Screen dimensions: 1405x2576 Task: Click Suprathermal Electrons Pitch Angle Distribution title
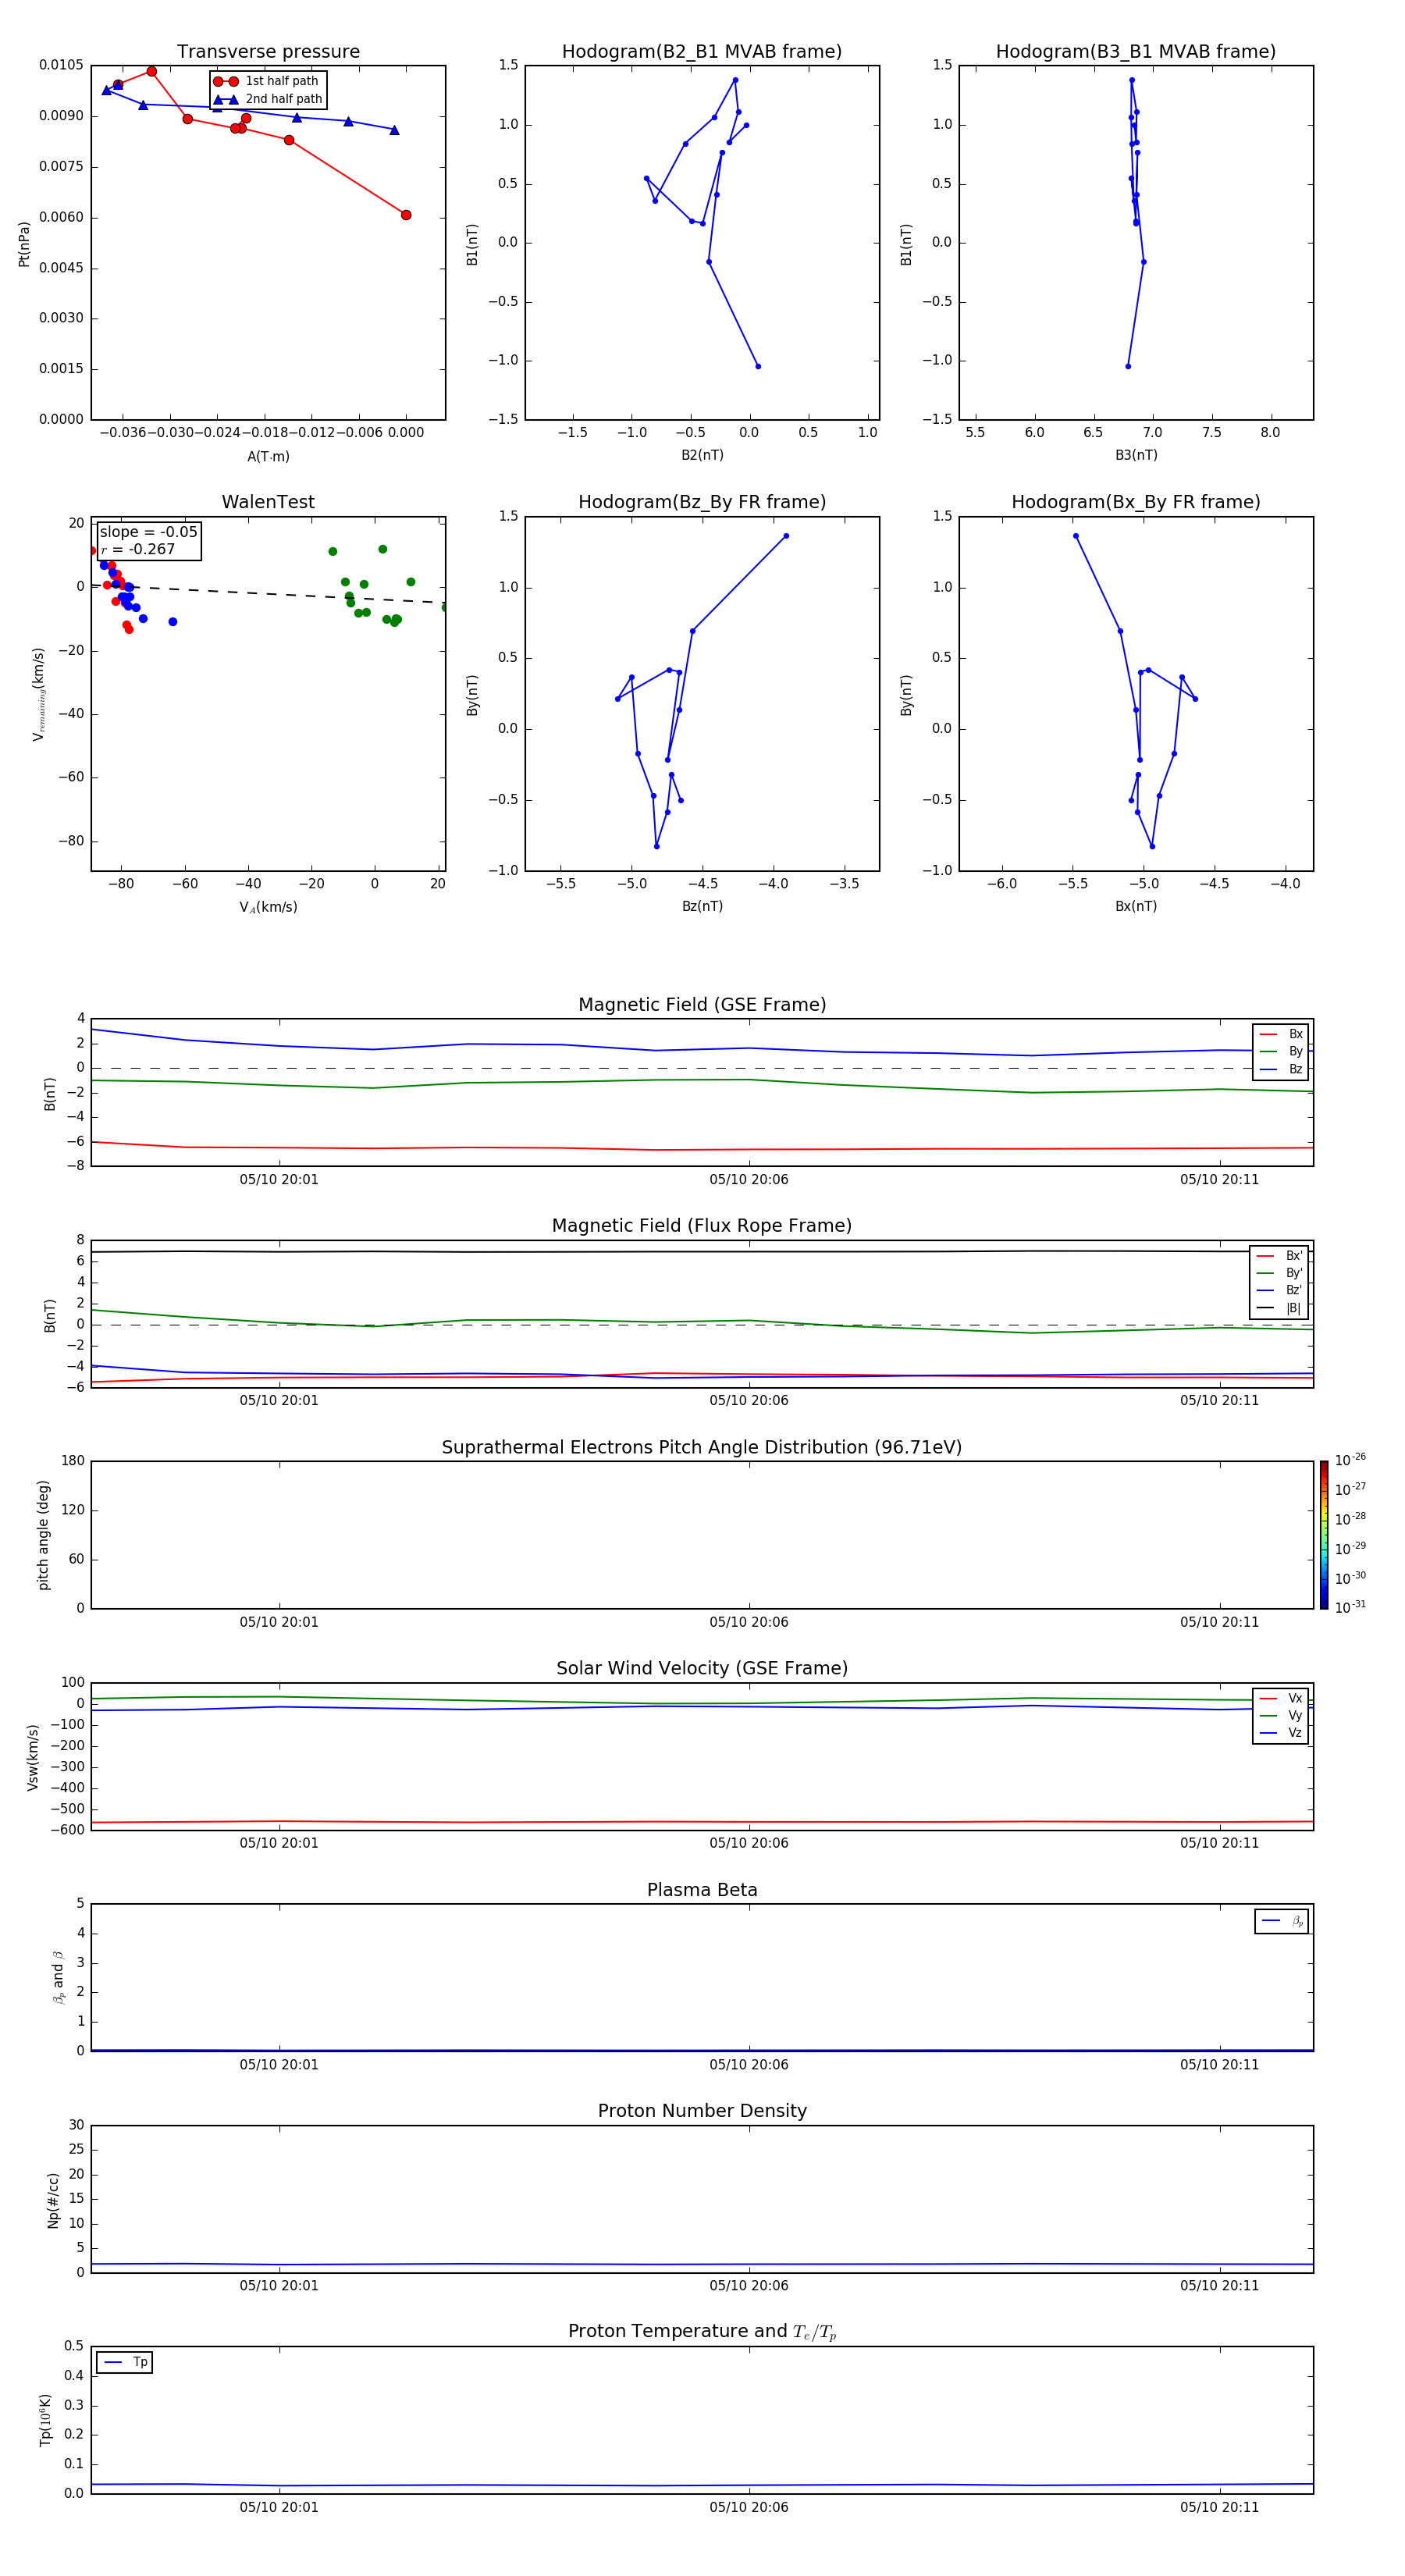702,1447
